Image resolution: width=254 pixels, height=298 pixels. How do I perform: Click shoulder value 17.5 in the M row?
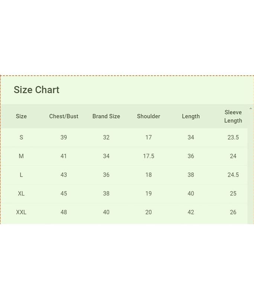[x=148, y=156]
